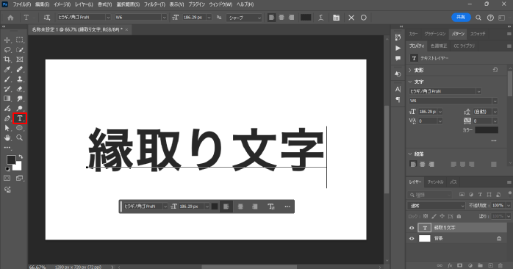513x269 pixels.
Task: Toggle center align in options bar
Action: [x=281, y=18]
